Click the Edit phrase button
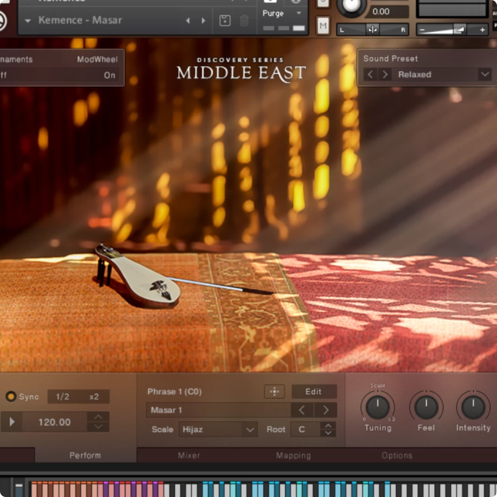Viewport: 497px width, 497px height. [314, 391]
